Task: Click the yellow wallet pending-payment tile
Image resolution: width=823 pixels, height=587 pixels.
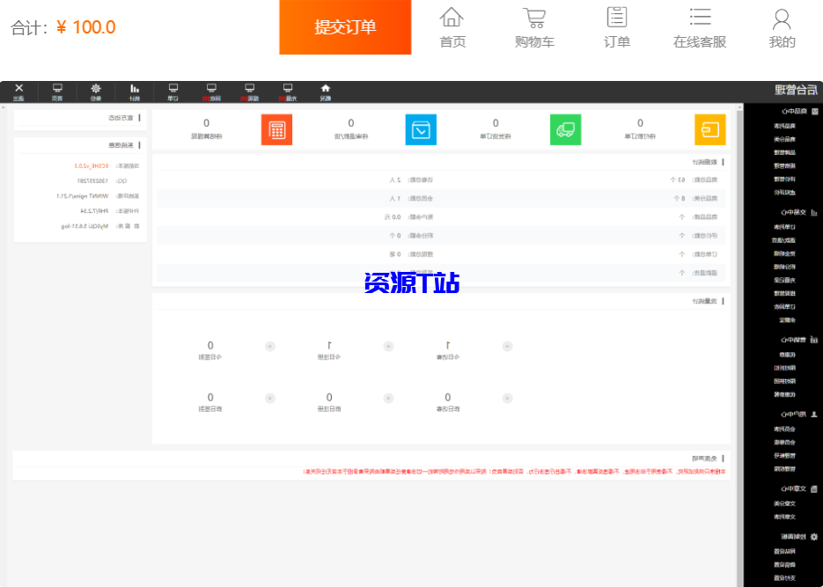Action: click(709, 129)
